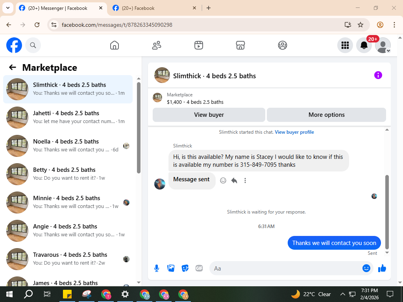The width and height of the screenshot is (403, 302).
Task: Open Angie conversation in the list
Action: (68, 230)
